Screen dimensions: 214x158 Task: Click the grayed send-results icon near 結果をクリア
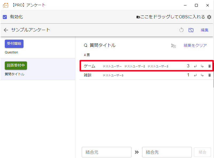173,46
